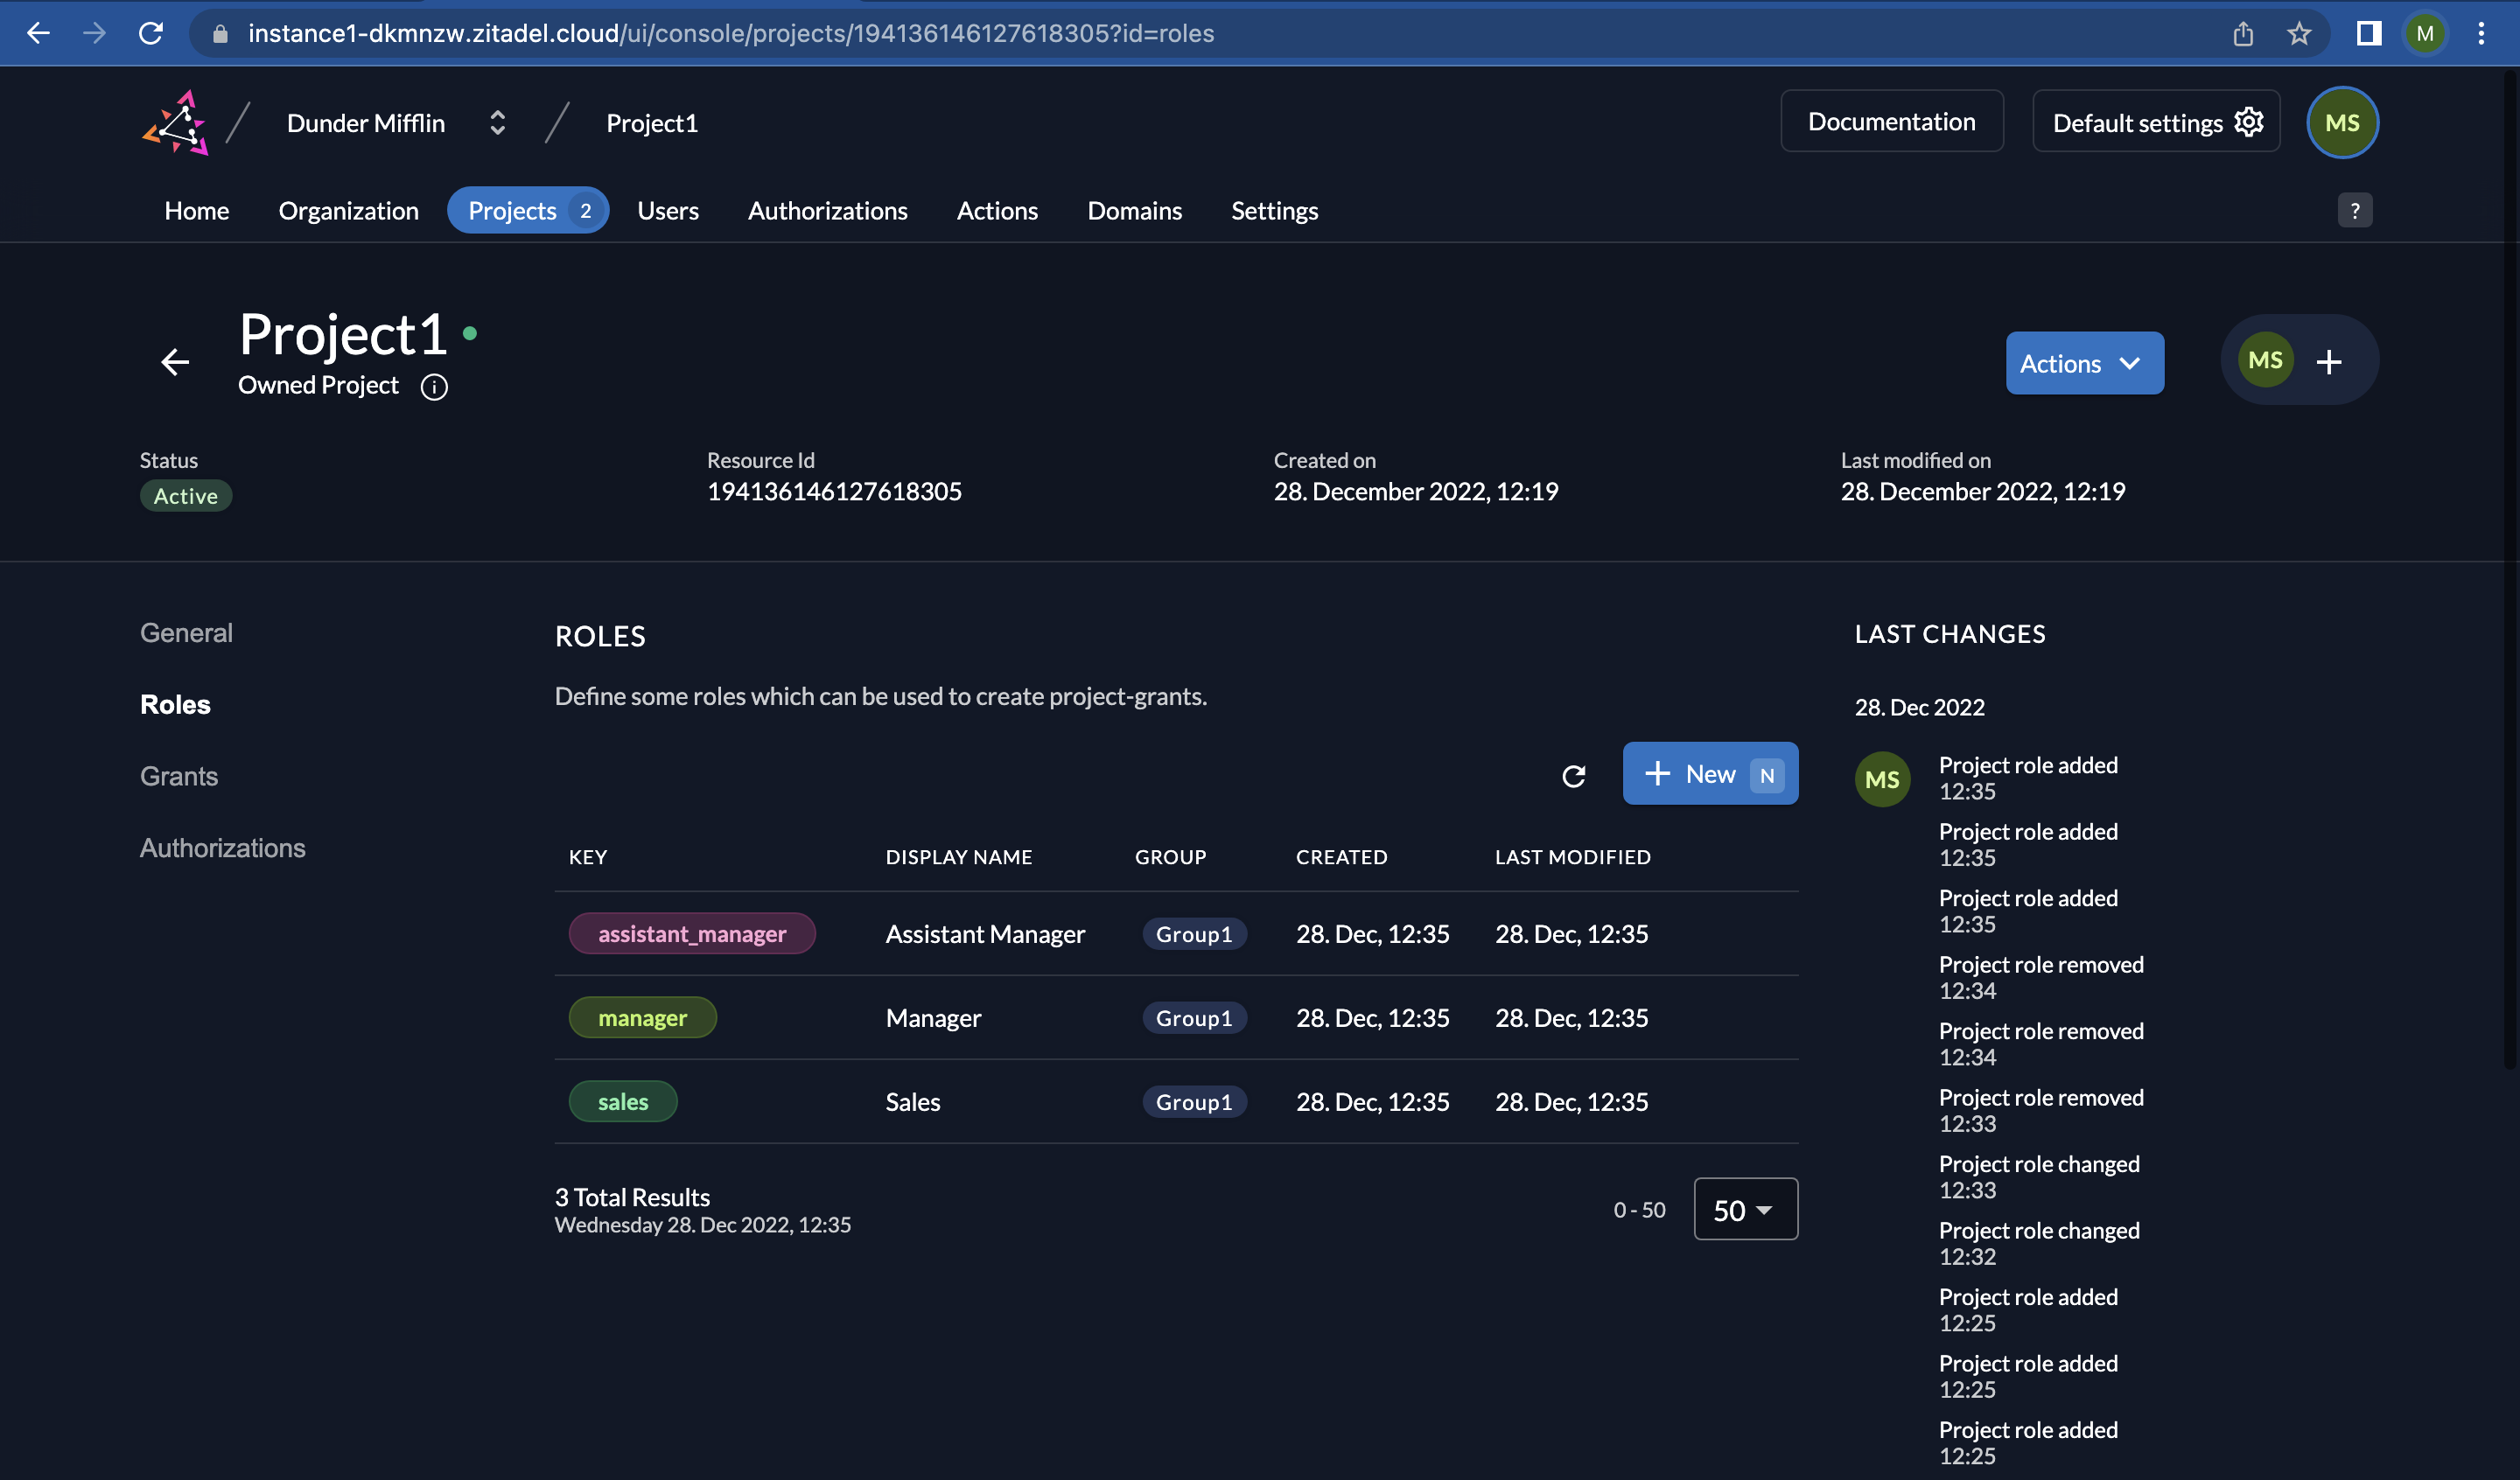Click the browser address bar URL
The height and width of the screenshot is (1480, 2520).
730,34
